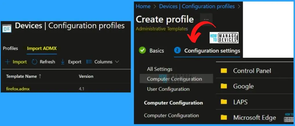Screen dimensions: 295x126
Task: Click the Refresh button label
Action: (47, 62)
